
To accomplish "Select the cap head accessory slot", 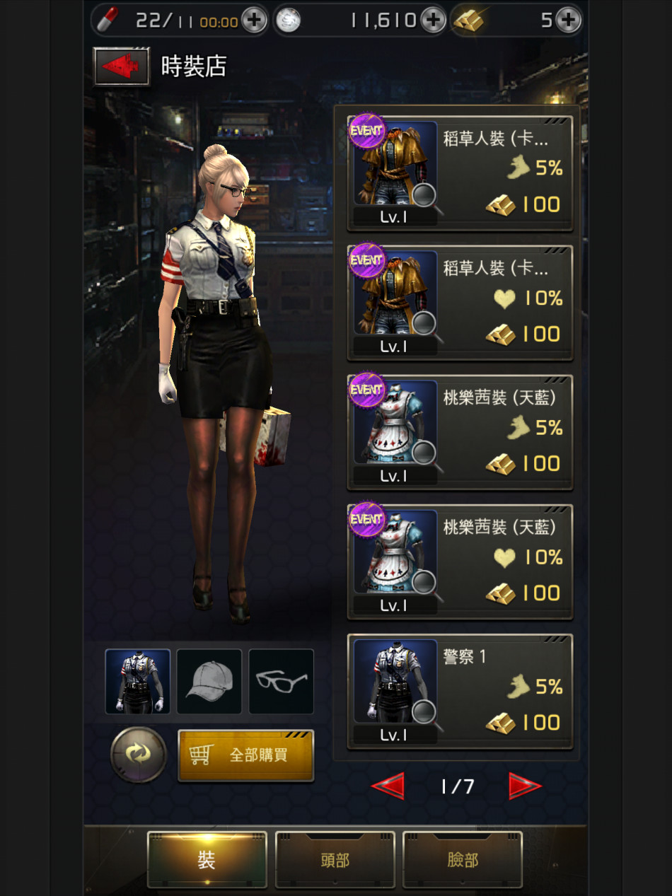I will pyautogui.click(x=209, y=681).
